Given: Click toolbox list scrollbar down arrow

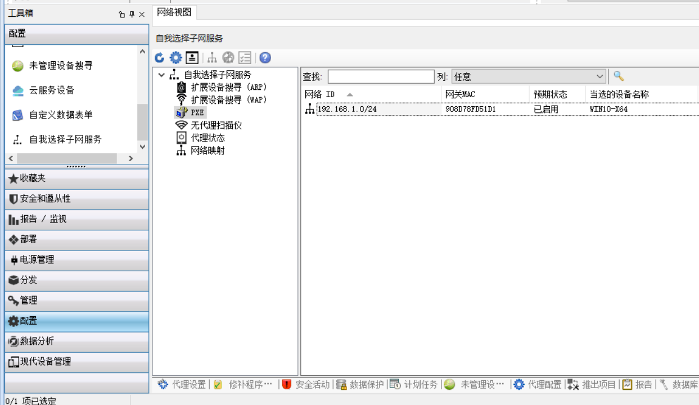Looking at the screenshot, I should coord(142,147).
